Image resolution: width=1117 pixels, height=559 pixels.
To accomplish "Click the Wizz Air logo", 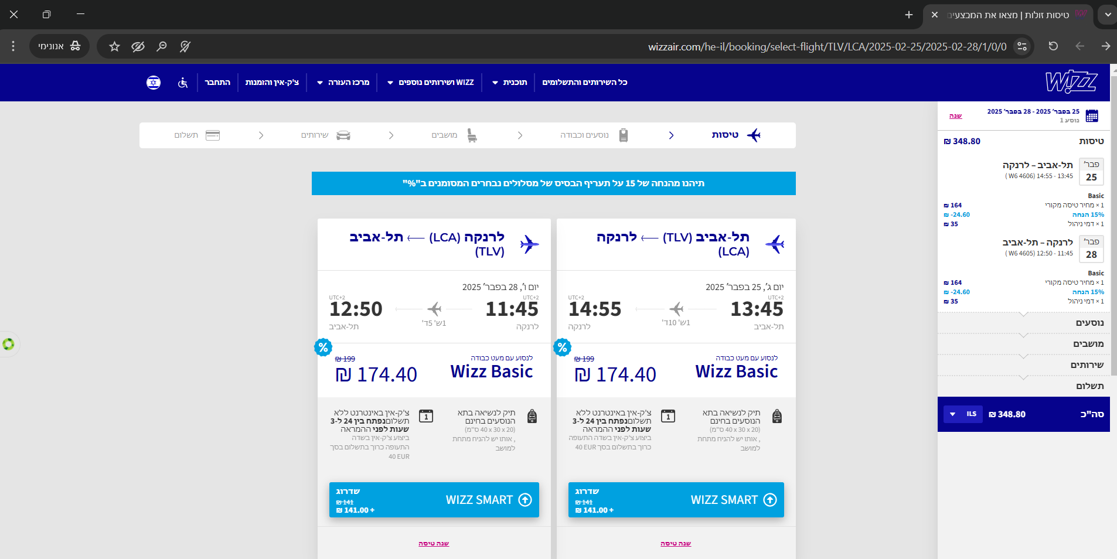I will pyautogui.click(x=1071, y=82).
